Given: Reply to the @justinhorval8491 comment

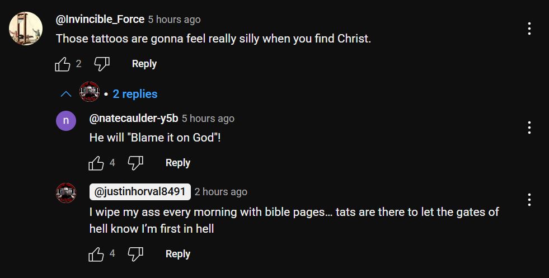Looking at the screenshot, I should 178,254.
